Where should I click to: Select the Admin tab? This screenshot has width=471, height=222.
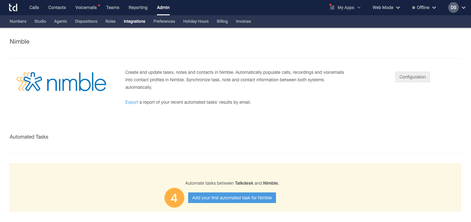coord(163,7)
